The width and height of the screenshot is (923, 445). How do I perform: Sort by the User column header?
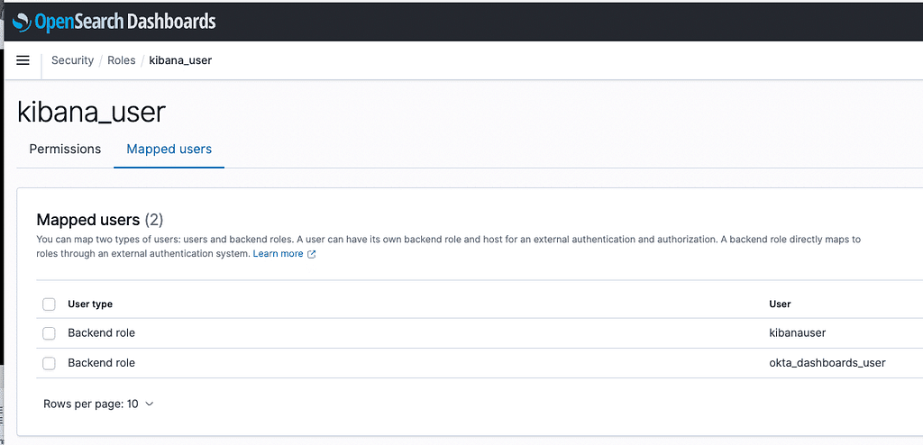pyautogui.click(x=780, y=304)
